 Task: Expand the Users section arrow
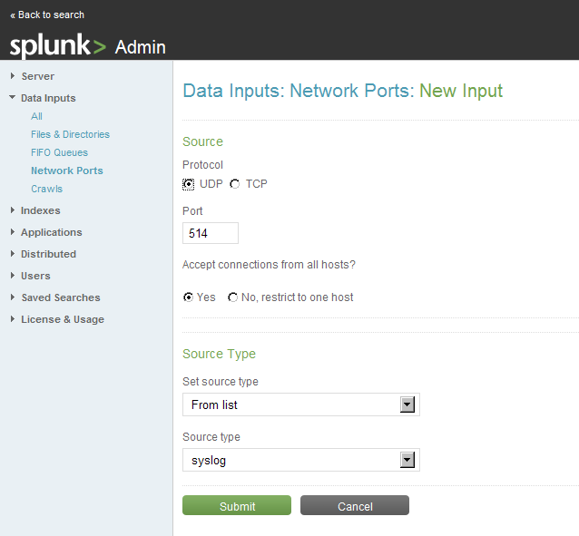coord(13,276)
